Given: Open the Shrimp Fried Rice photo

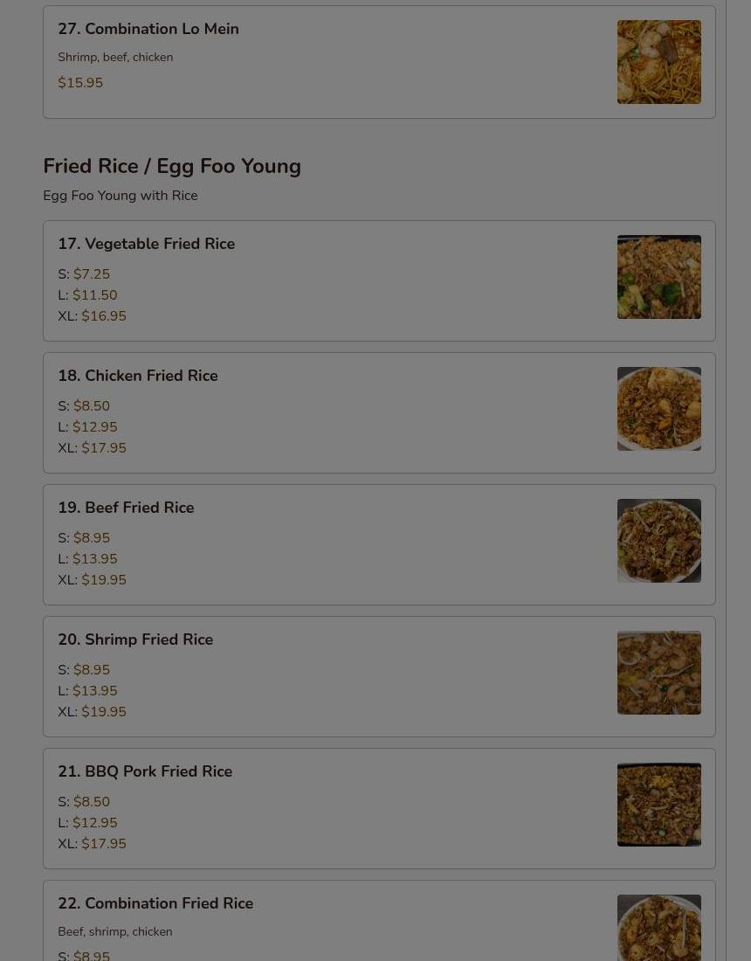Looking at the screenshot, I should click(658, 673).
